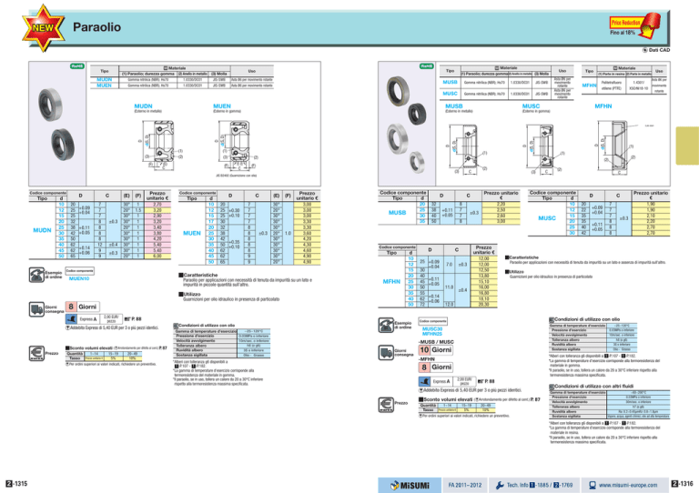The width and height of the screenshot is (699, 493).
Task: Click Utilizzo heading on left page
Action: pyautogui.click(x=190, y=295)
